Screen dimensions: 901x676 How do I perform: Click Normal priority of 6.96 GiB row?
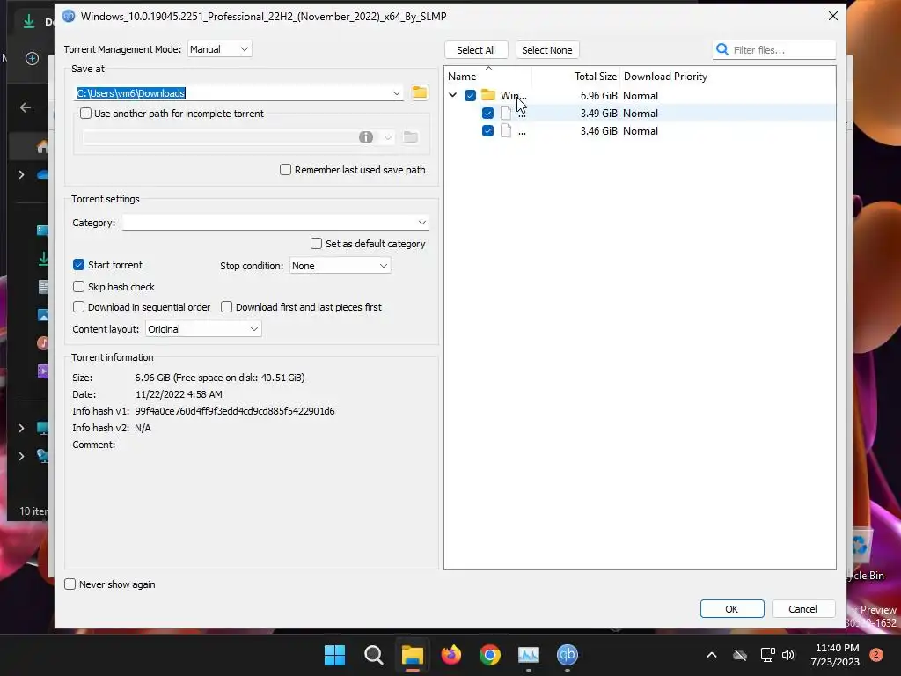point(641,96)
